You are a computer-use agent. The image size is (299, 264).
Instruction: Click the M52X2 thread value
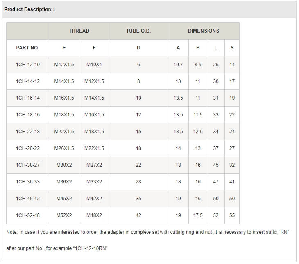point(64,215)
